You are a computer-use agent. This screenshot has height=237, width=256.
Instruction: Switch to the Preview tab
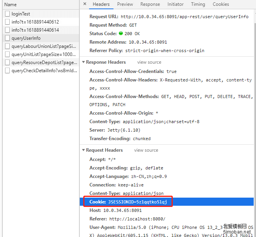[x=125, y=4]
